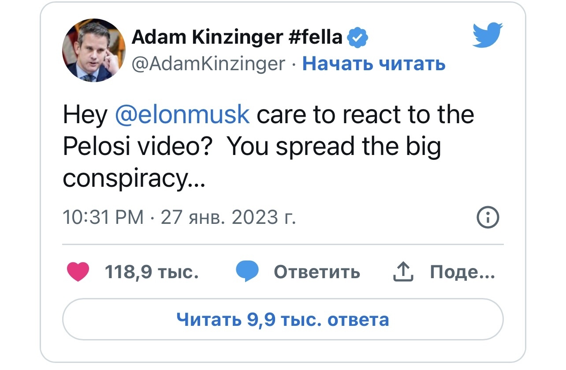Click the share upload arrow icon
Image resolution: width=566 pixels, height=370 pixels.
pos(403,272)
